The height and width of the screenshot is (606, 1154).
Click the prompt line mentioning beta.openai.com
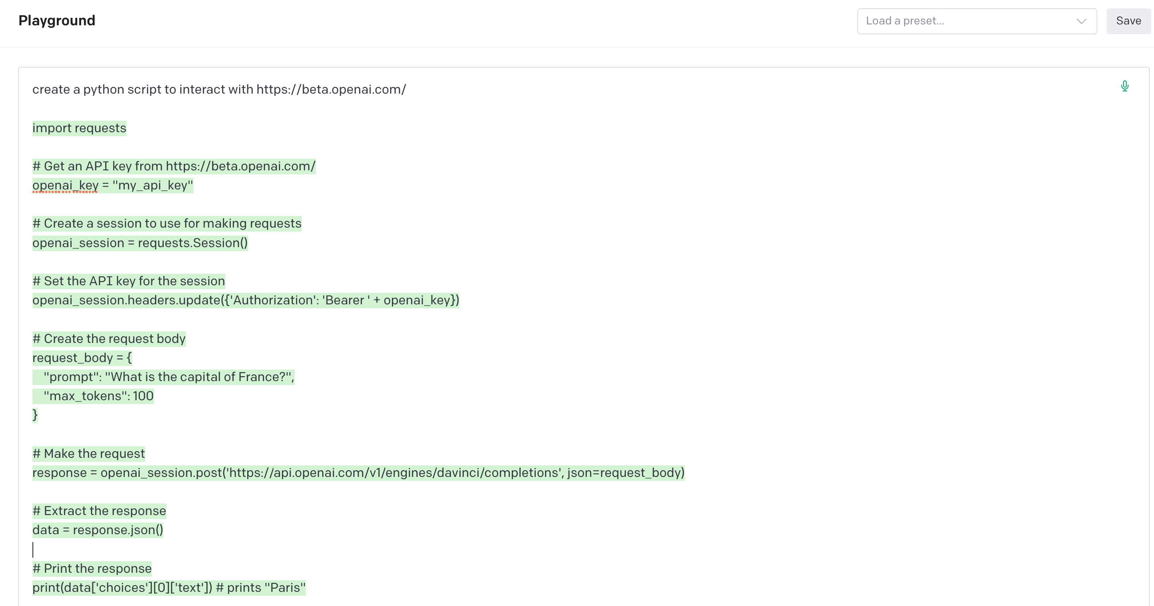(x=219, y=90)
